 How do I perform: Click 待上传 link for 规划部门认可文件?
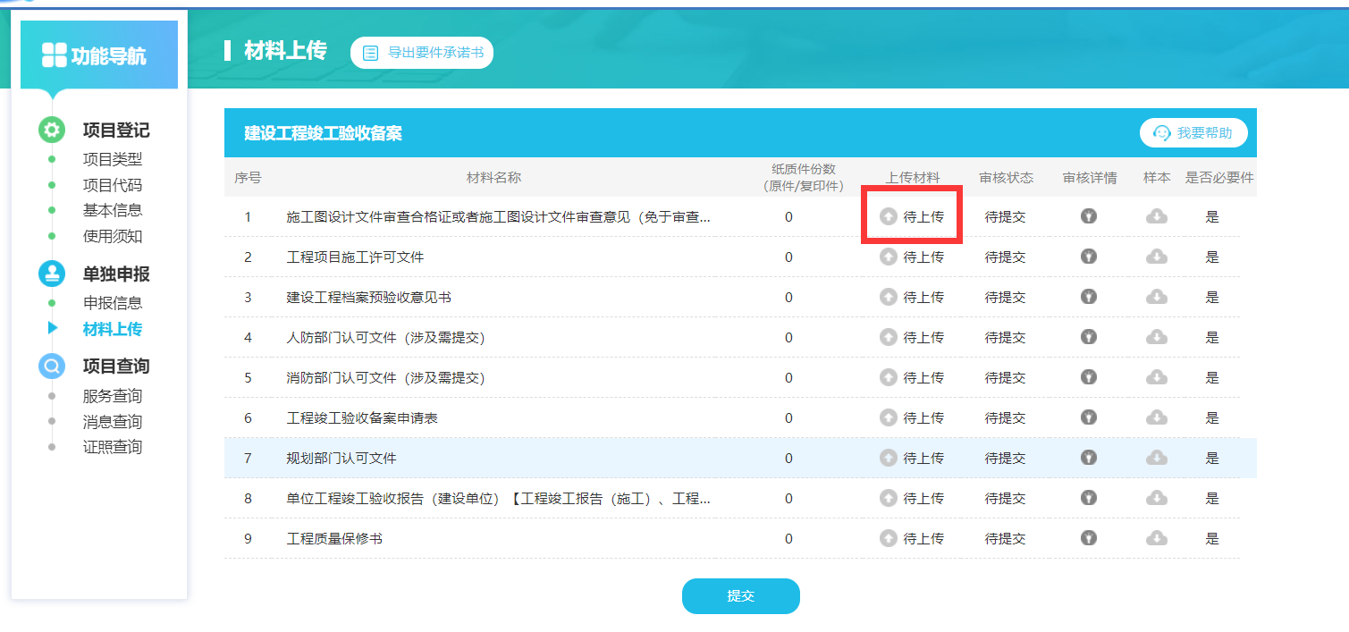click(923, 458)
